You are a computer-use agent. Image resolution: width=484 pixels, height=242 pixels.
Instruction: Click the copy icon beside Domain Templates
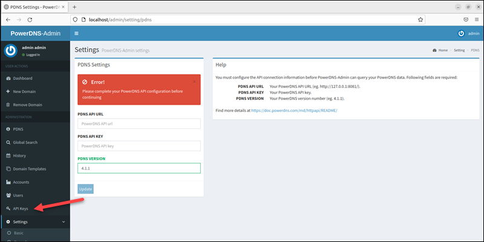[x=8, y=169]
